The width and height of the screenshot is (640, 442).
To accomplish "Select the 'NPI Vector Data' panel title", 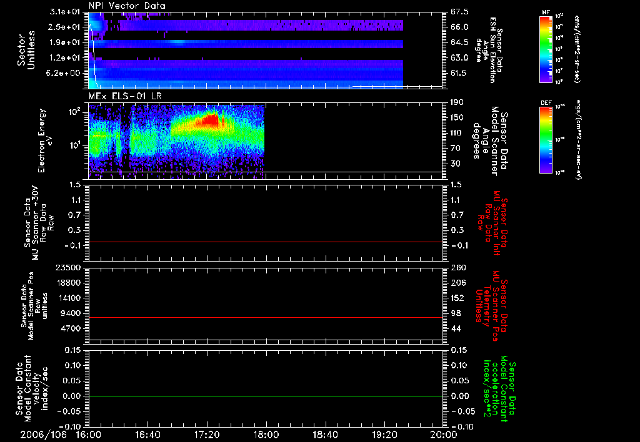I will tap(127, 6).
